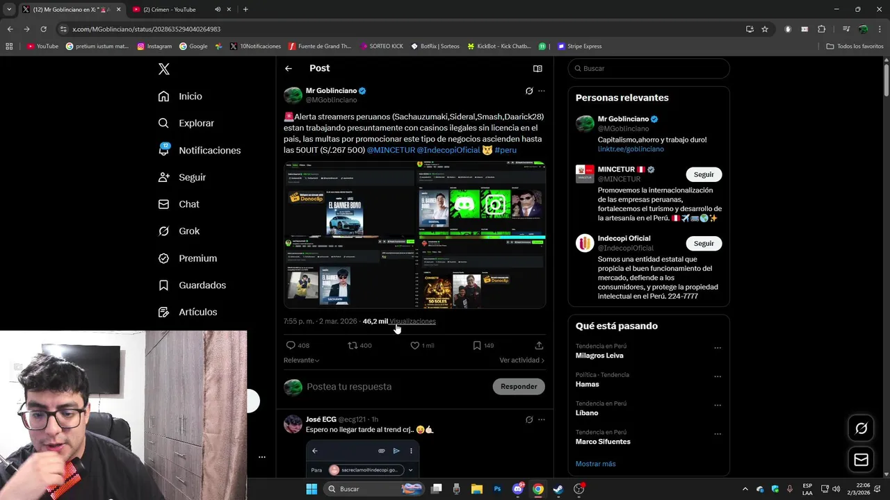Follow Indecopi Oficial with Seguir button
The height and width of the screenshot is (500, 890).
coord(704,244)
